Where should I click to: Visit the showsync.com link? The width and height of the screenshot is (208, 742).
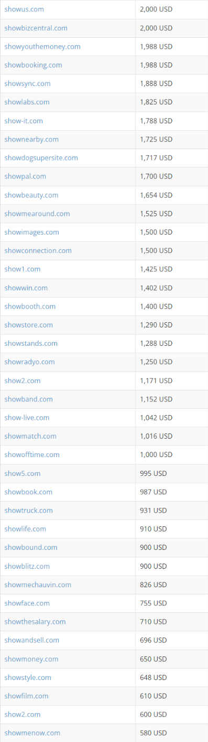tap(27, 83)
